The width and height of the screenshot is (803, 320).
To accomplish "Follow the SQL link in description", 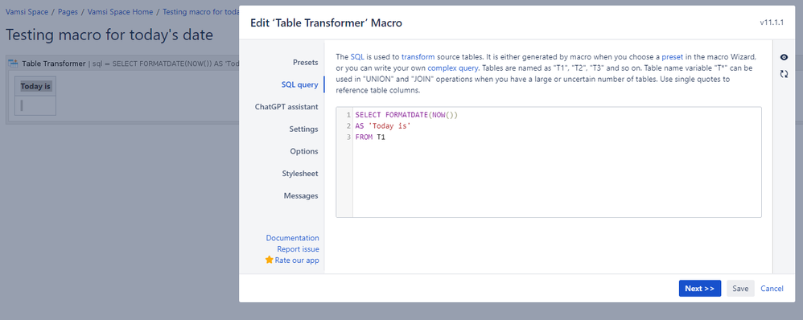I will 357,56.
